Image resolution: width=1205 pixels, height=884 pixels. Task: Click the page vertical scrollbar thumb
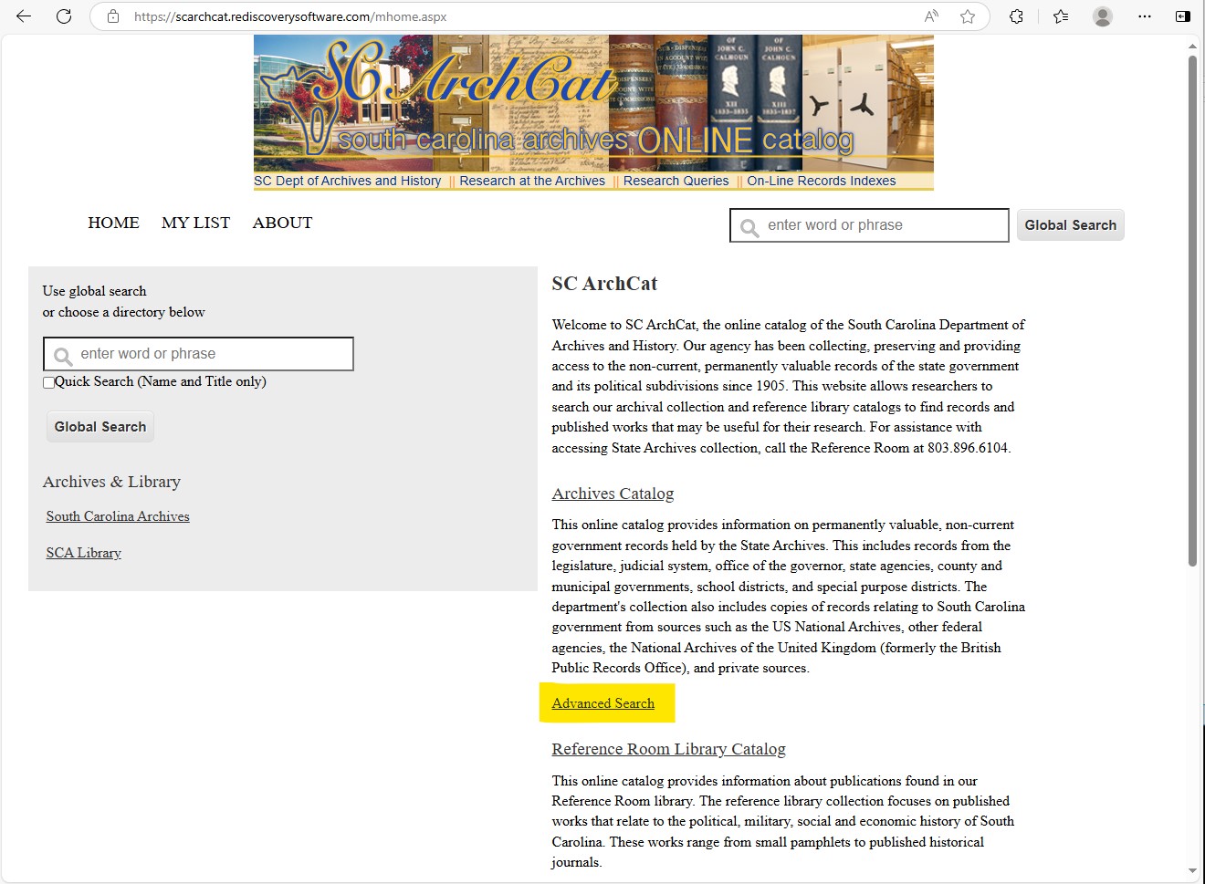(1192, 310)
